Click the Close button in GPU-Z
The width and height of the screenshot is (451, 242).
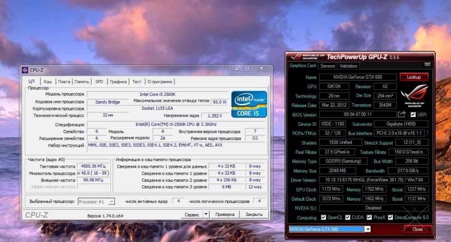coord(417,229)
